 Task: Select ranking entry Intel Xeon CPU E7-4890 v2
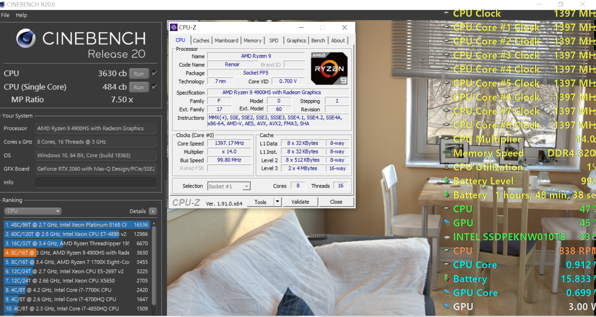(x=77, y=234)
